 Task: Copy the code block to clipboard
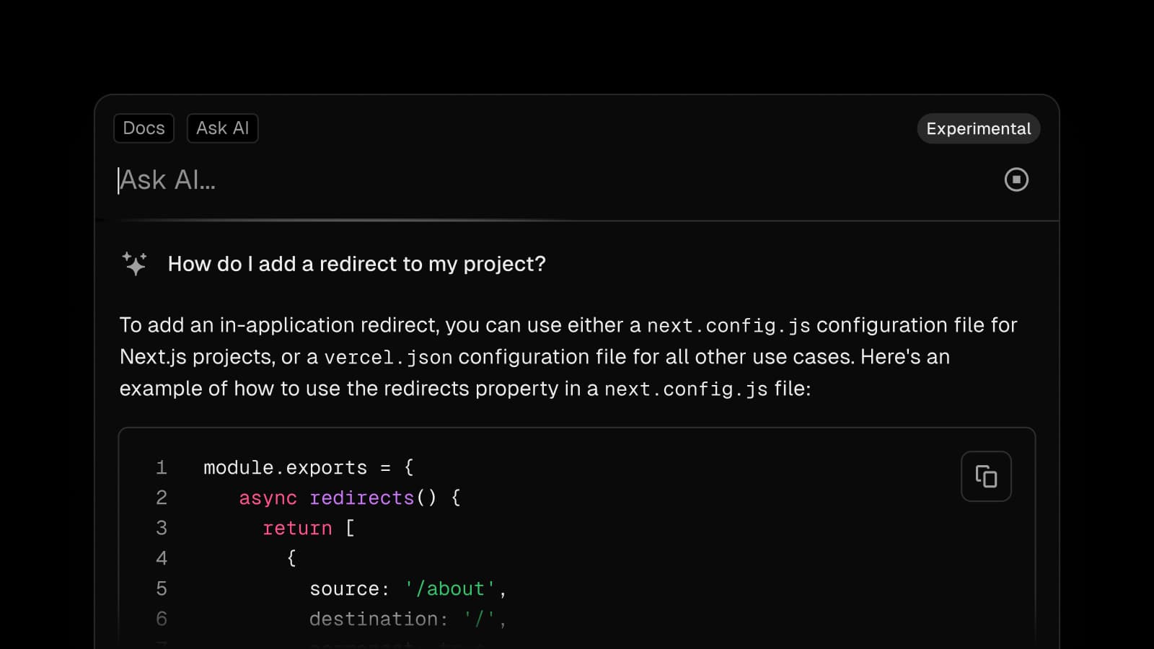(x=986, y=476)
